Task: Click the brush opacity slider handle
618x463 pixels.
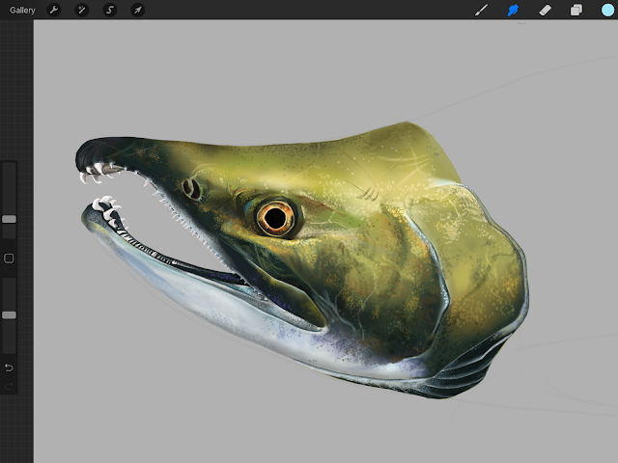Action: 9,314
